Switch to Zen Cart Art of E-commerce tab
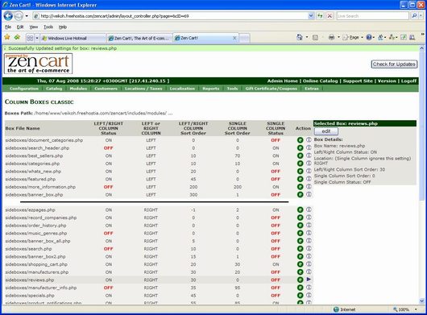This screenshot has width=427, height=315. pos(139,39)
